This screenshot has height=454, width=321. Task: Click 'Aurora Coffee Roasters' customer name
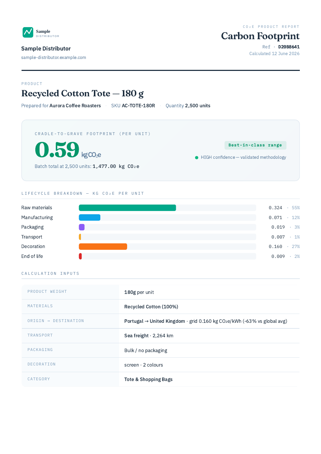75,106
